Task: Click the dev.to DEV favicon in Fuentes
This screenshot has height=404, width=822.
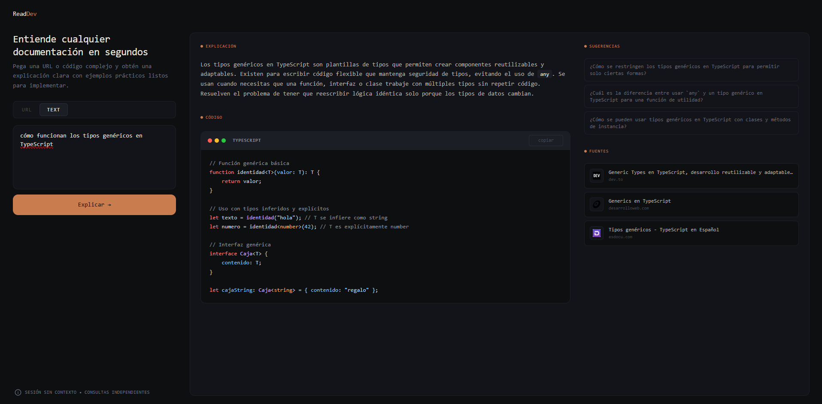Action: click(x=596, y=175)
